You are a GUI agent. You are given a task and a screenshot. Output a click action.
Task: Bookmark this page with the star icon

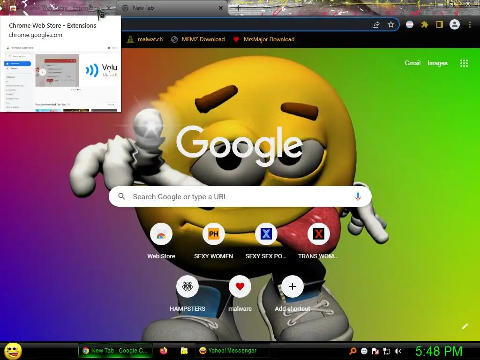pyautogui.click(x=391, y=24)
